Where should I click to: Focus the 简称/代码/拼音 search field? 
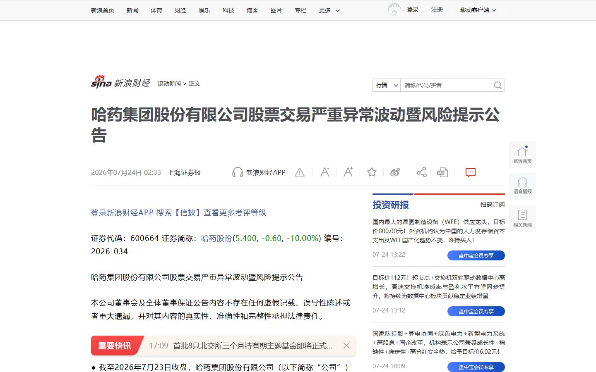(x=447, y=85)
